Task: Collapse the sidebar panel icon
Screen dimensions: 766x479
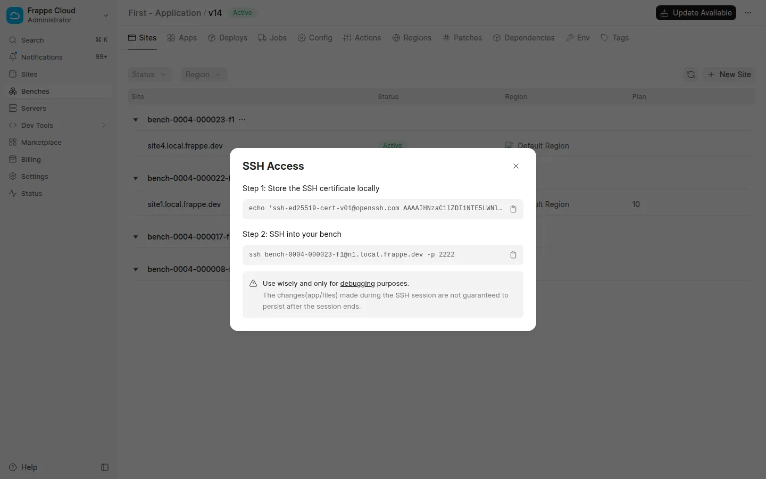Action: [105, 467]
